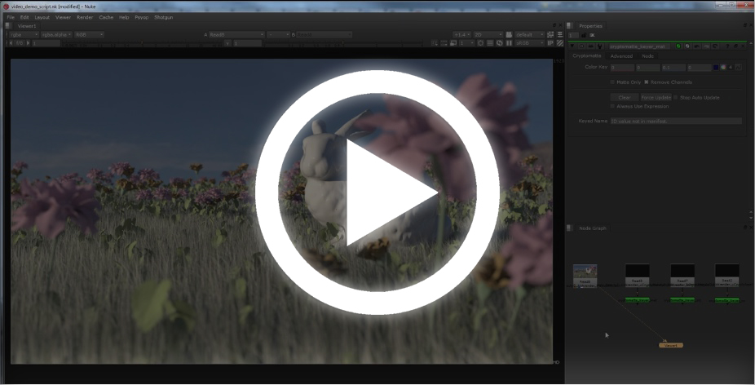The width and height of the screenshot is (755, 385).
Task: Click the node help question icon
Action: point(727,46)
